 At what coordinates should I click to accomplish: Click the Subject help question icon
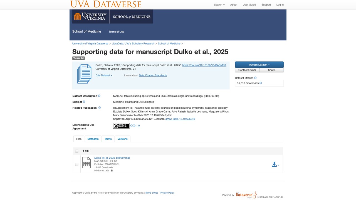point(84,102)
